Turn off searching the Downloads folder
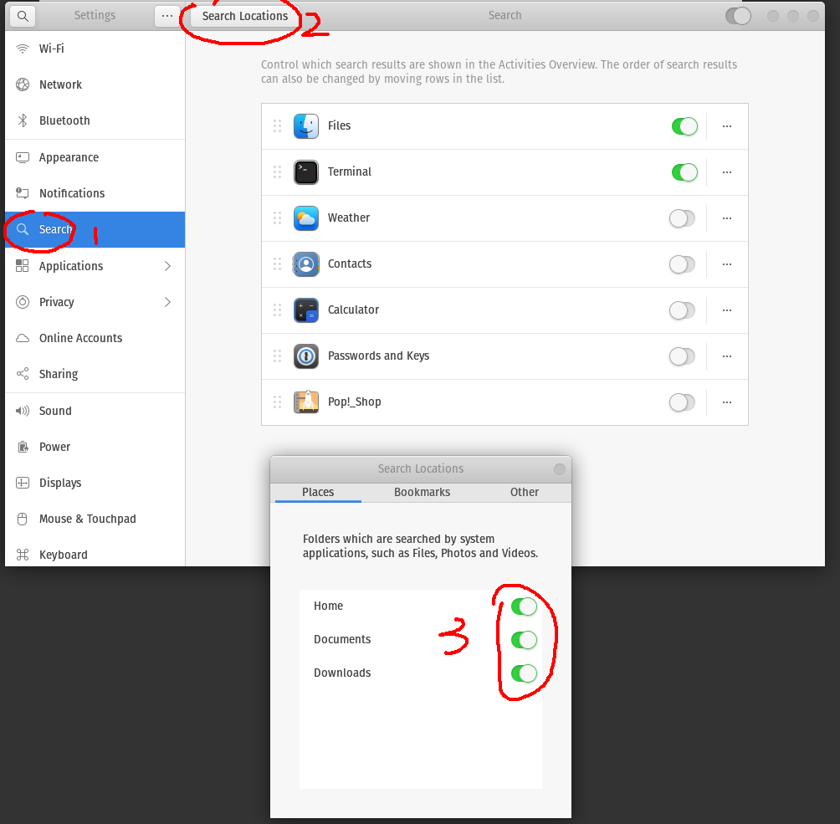The height and width of the screenshot is (824, 840). coord(523,673)
